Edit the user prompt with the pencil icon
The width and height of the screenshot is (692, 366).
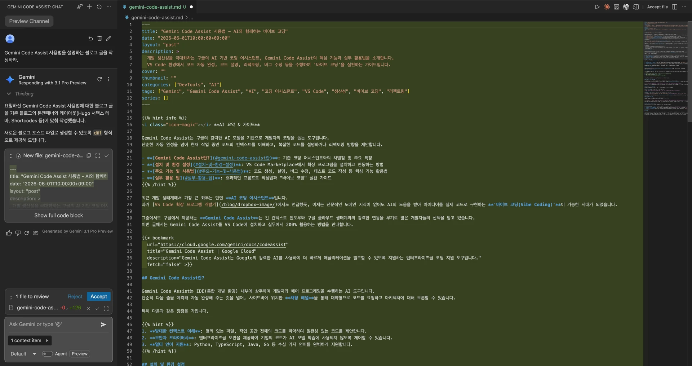click(108, 39)
